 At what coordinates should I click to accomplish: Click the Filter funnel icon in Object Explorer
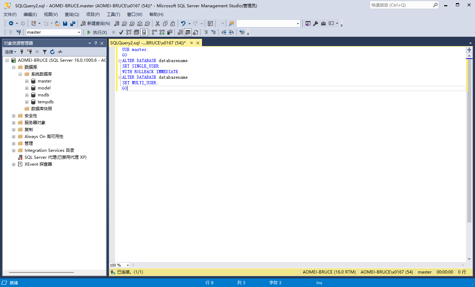[45, 52]
